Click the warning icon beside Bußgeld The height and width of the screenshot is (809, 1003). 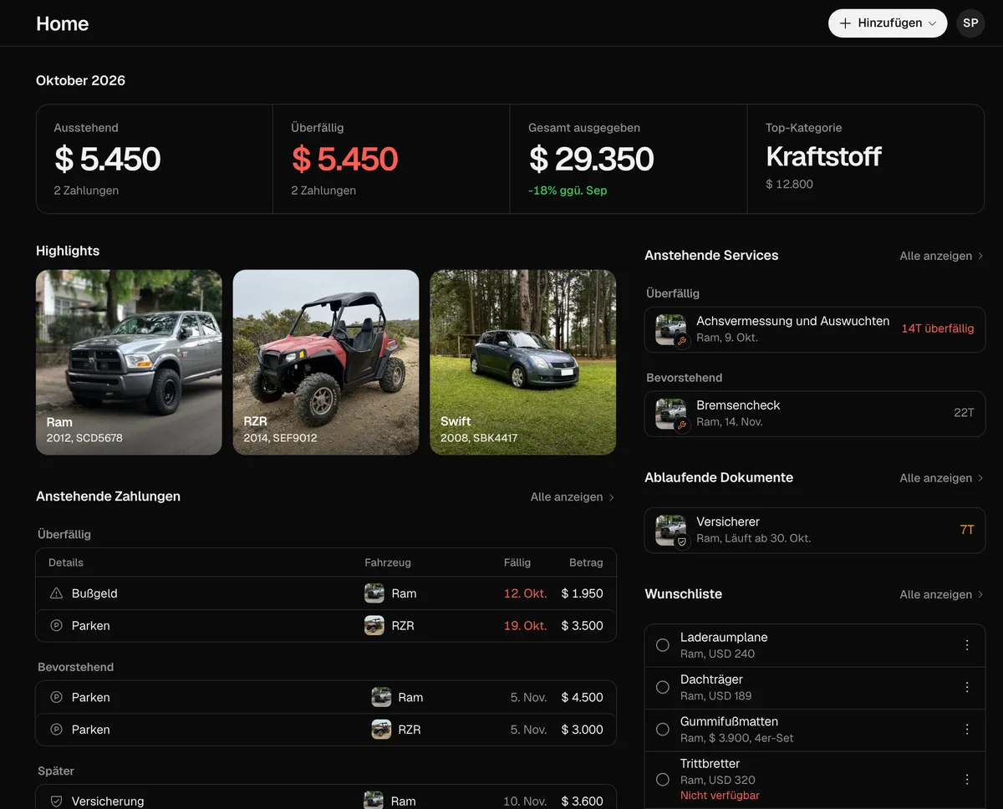[x=57, y=593]
